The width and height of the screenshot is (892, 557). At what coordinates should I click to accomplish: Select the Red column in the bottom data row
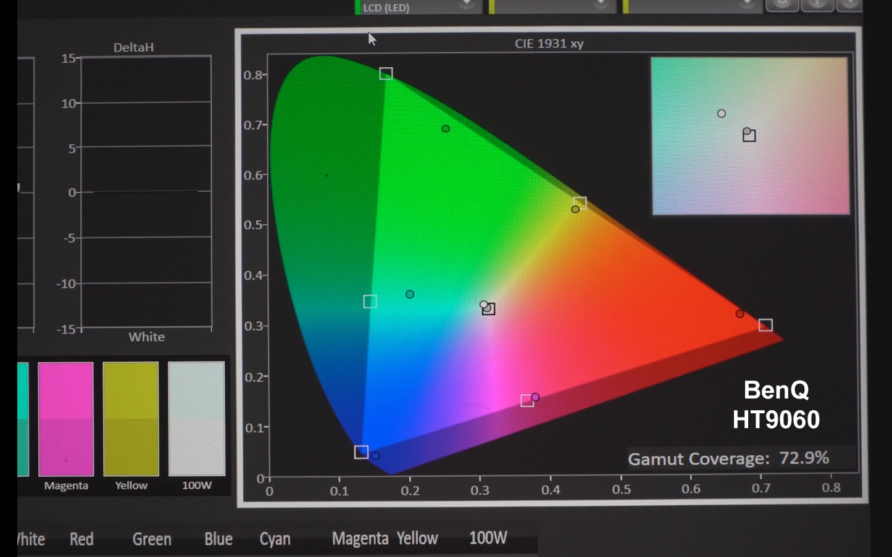(81, 539)
